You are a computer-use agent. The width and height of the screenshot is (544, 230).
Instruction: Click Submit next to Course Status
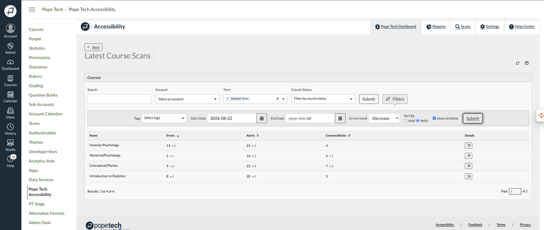click(369, 99)
